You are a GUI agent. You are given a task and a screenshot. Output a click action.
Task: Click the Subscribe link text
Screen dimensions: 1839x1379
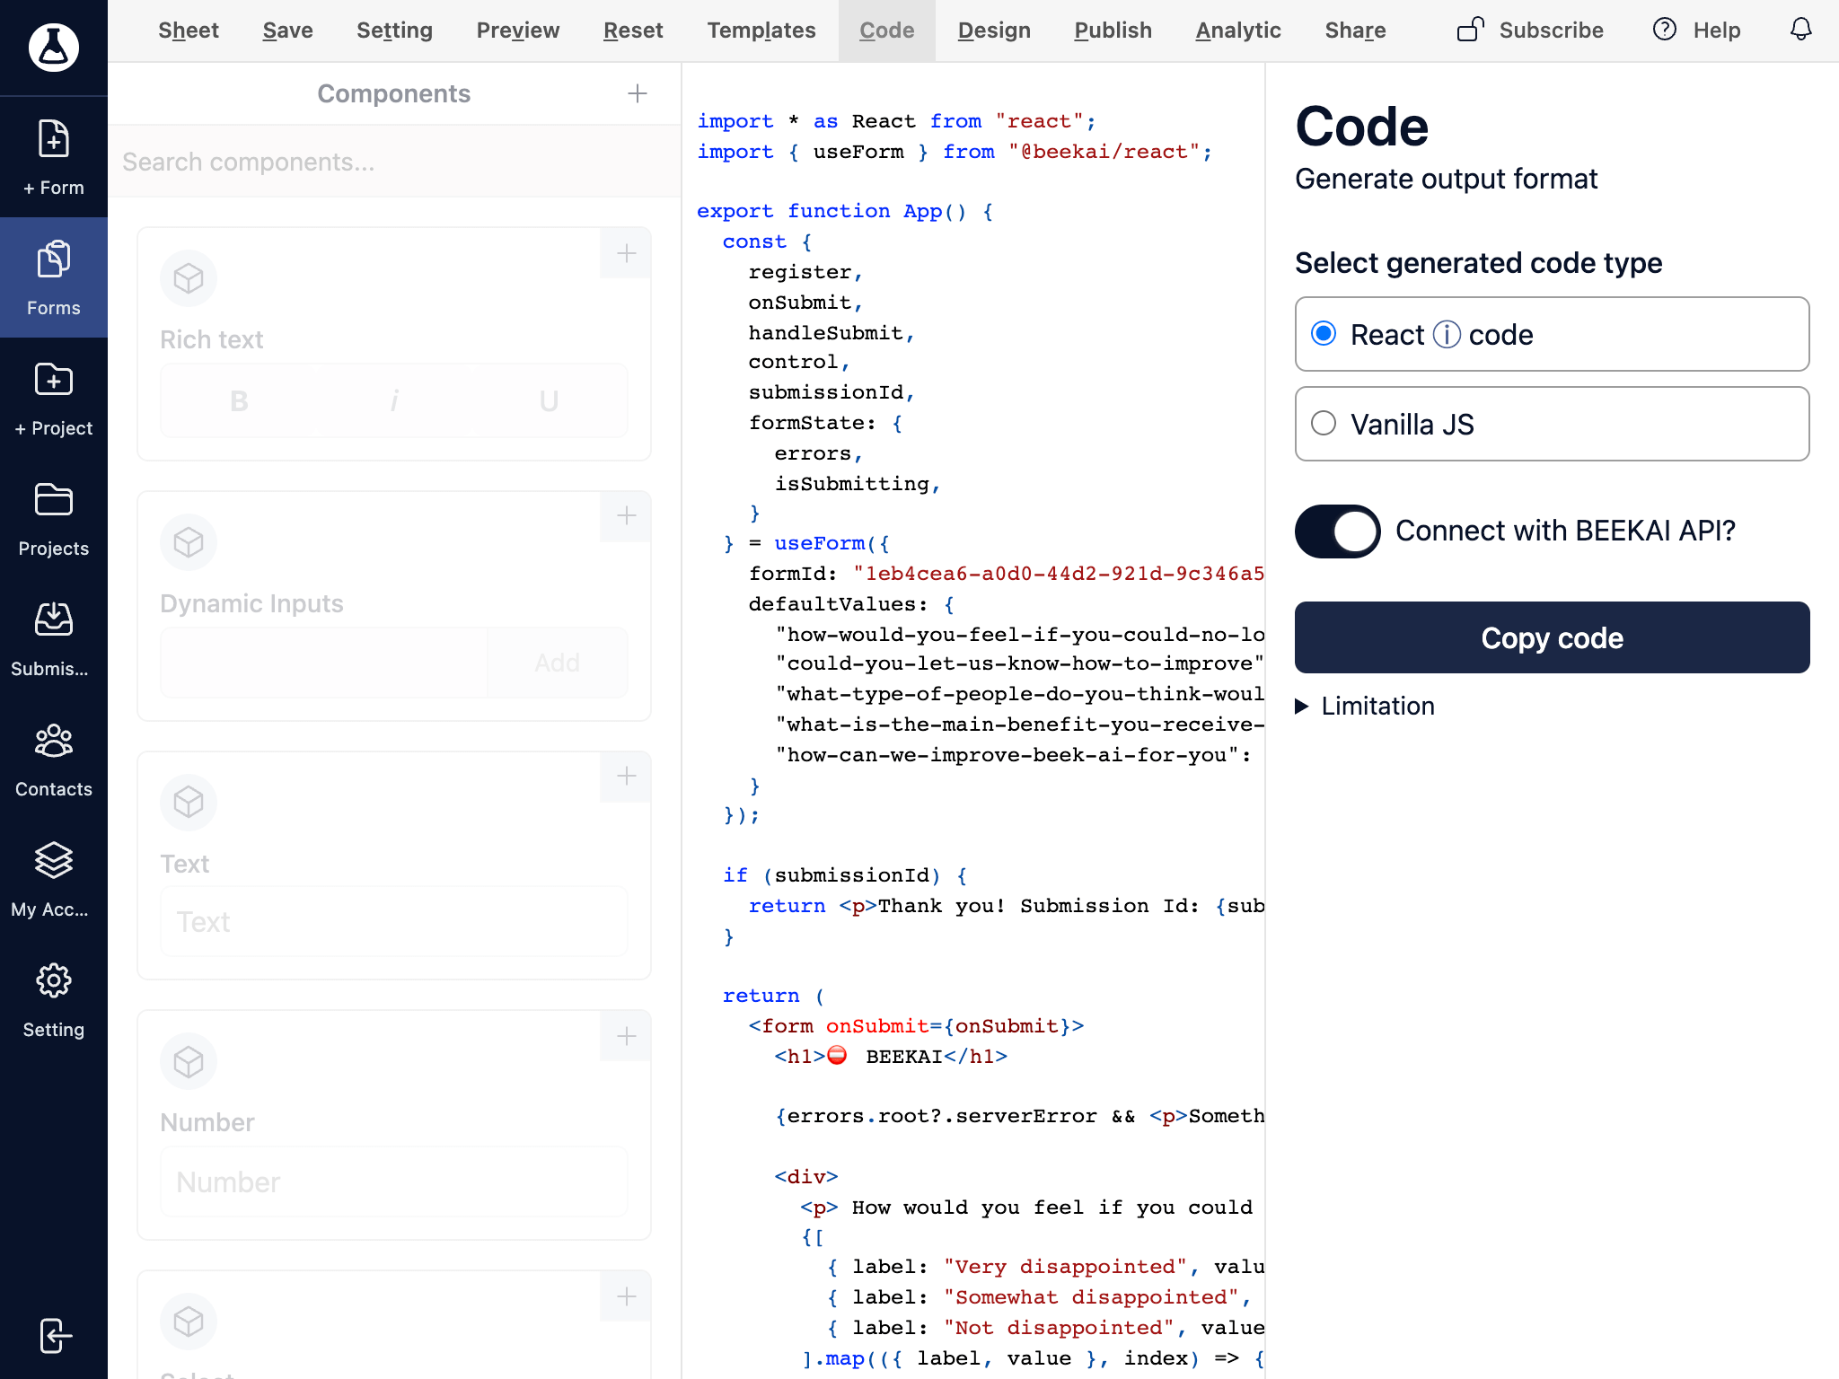(x=1551, y=31)
